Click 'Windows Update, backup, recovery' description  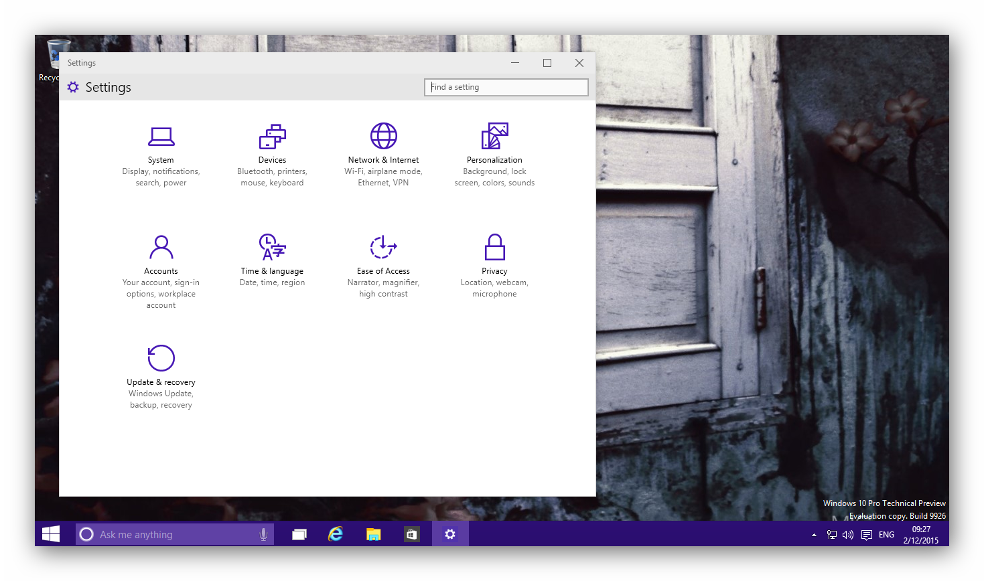click(161, 400)
